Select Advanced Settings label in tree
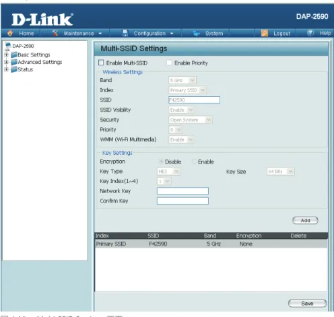The width and height of the screenshot is (334, 317). coord(40,62)
